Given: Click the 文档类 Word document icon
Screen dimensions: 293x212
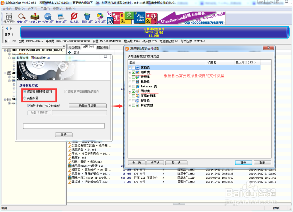Looking at the screenshot, I should [x=137, y=68].
